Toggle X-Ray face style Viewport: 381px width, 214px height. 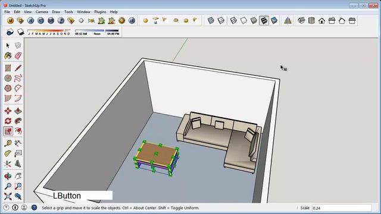click(x=211, y=20)
